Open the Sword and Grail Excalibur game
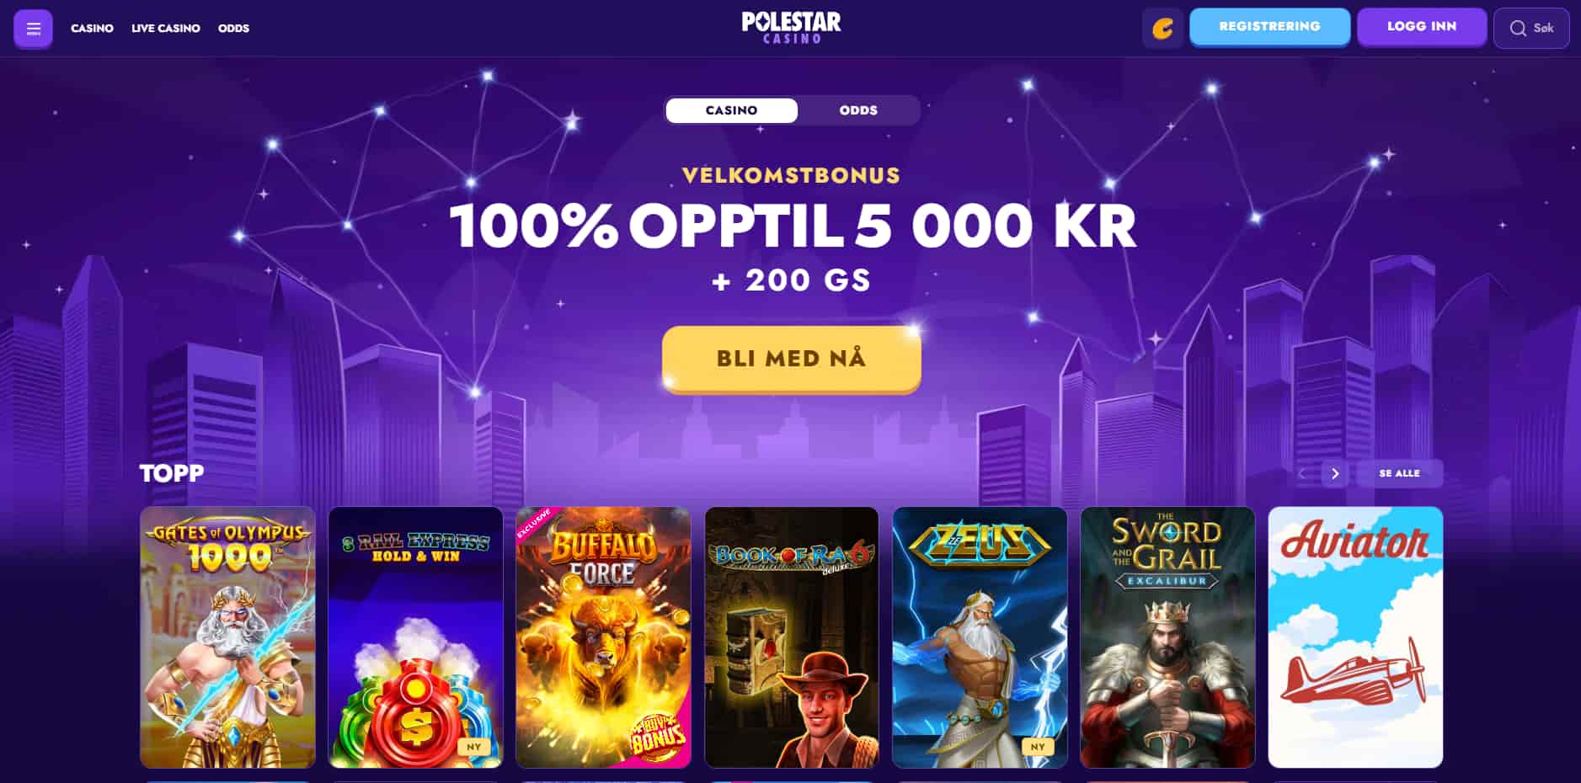This screenshot has height=783, width=1581. click(x=1167, y=637)
